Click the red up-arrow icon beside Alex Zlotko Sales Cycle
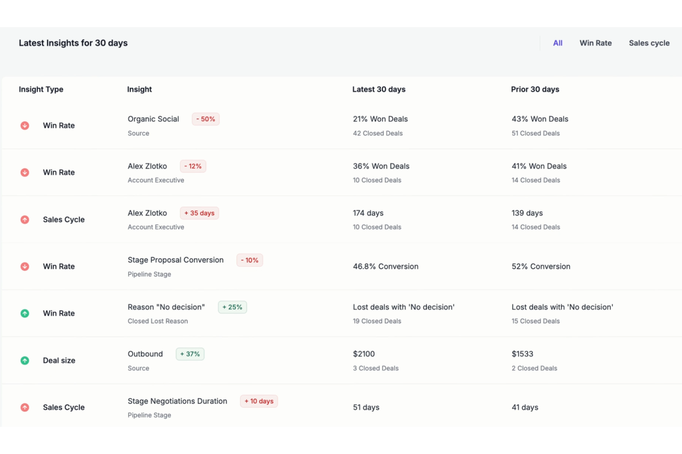 (24, 219)
